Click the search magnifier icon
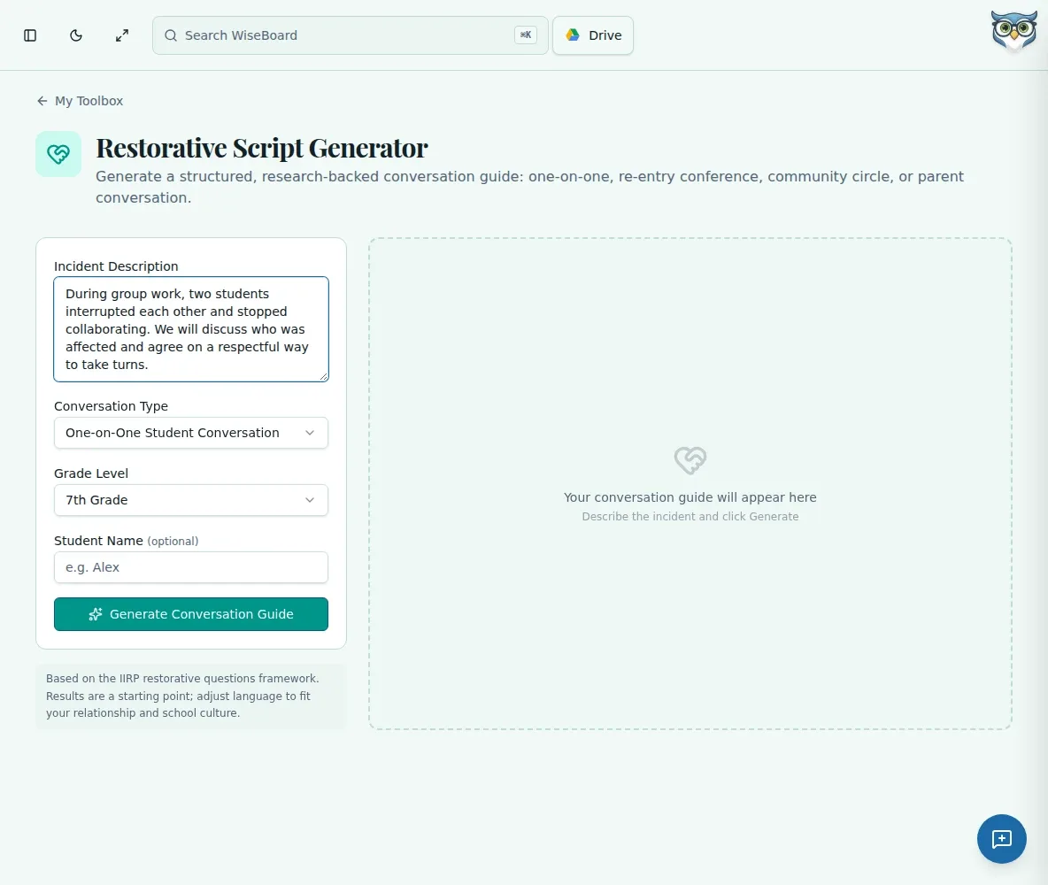This screenshot has height=885, width=1048. click(171, 35)
